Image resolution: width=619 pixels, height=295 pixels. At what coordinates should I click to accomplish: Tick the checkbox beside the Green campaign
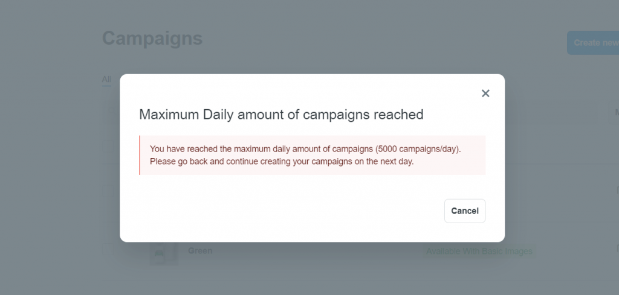point(108,250)
